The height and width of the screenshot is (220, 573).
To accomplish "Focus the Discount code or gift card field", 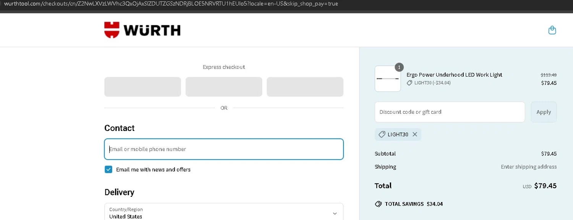I will [x=450, y=112].
